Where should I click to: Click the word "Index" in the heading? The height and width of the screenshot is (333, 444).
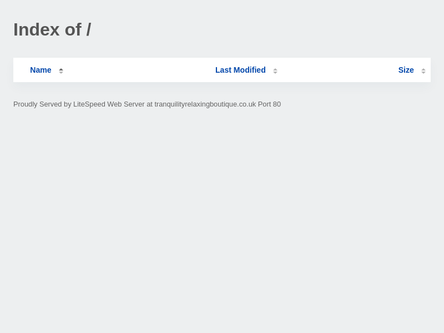(x=36, y=29)
